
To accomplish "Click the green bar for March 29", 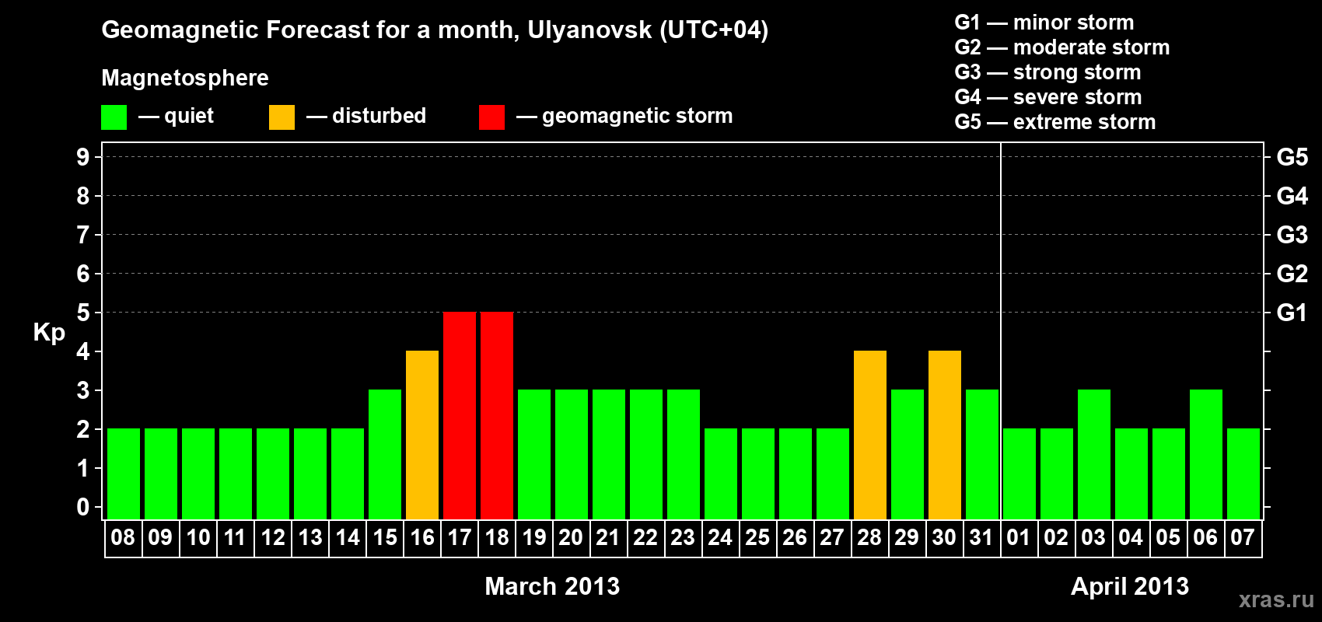I will click(x=908, y=455).
